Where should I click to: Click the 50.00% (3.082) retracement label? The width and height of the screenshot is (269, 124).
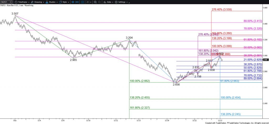pos(253,47)
